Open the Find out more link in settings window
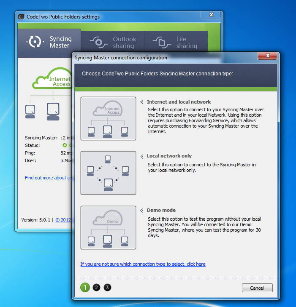 click(x=48, y=178)
